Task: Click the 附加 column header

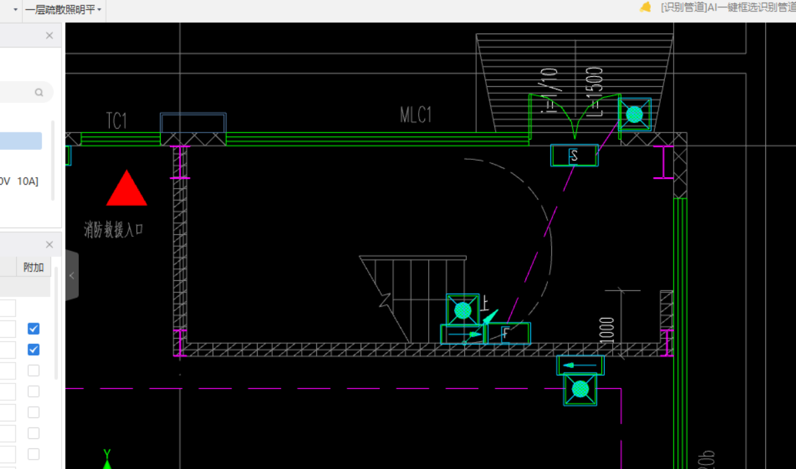Action: (x=33, y=267)
